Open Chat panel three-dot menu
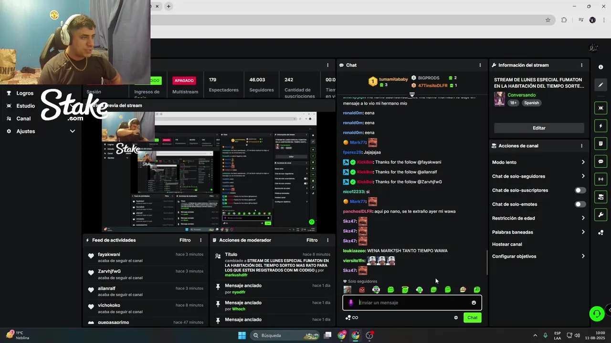Screen dimensions: 611x343 click(480, 65)
